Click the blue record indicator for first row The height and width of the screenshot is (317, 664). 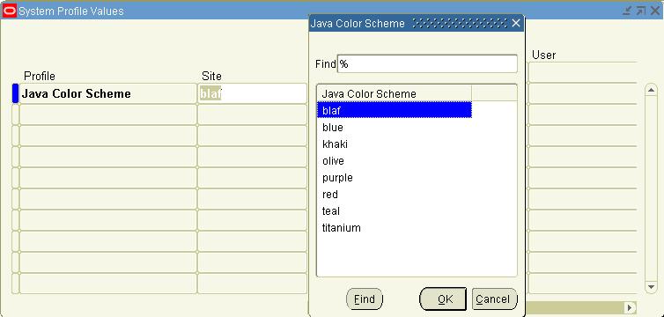15,93
